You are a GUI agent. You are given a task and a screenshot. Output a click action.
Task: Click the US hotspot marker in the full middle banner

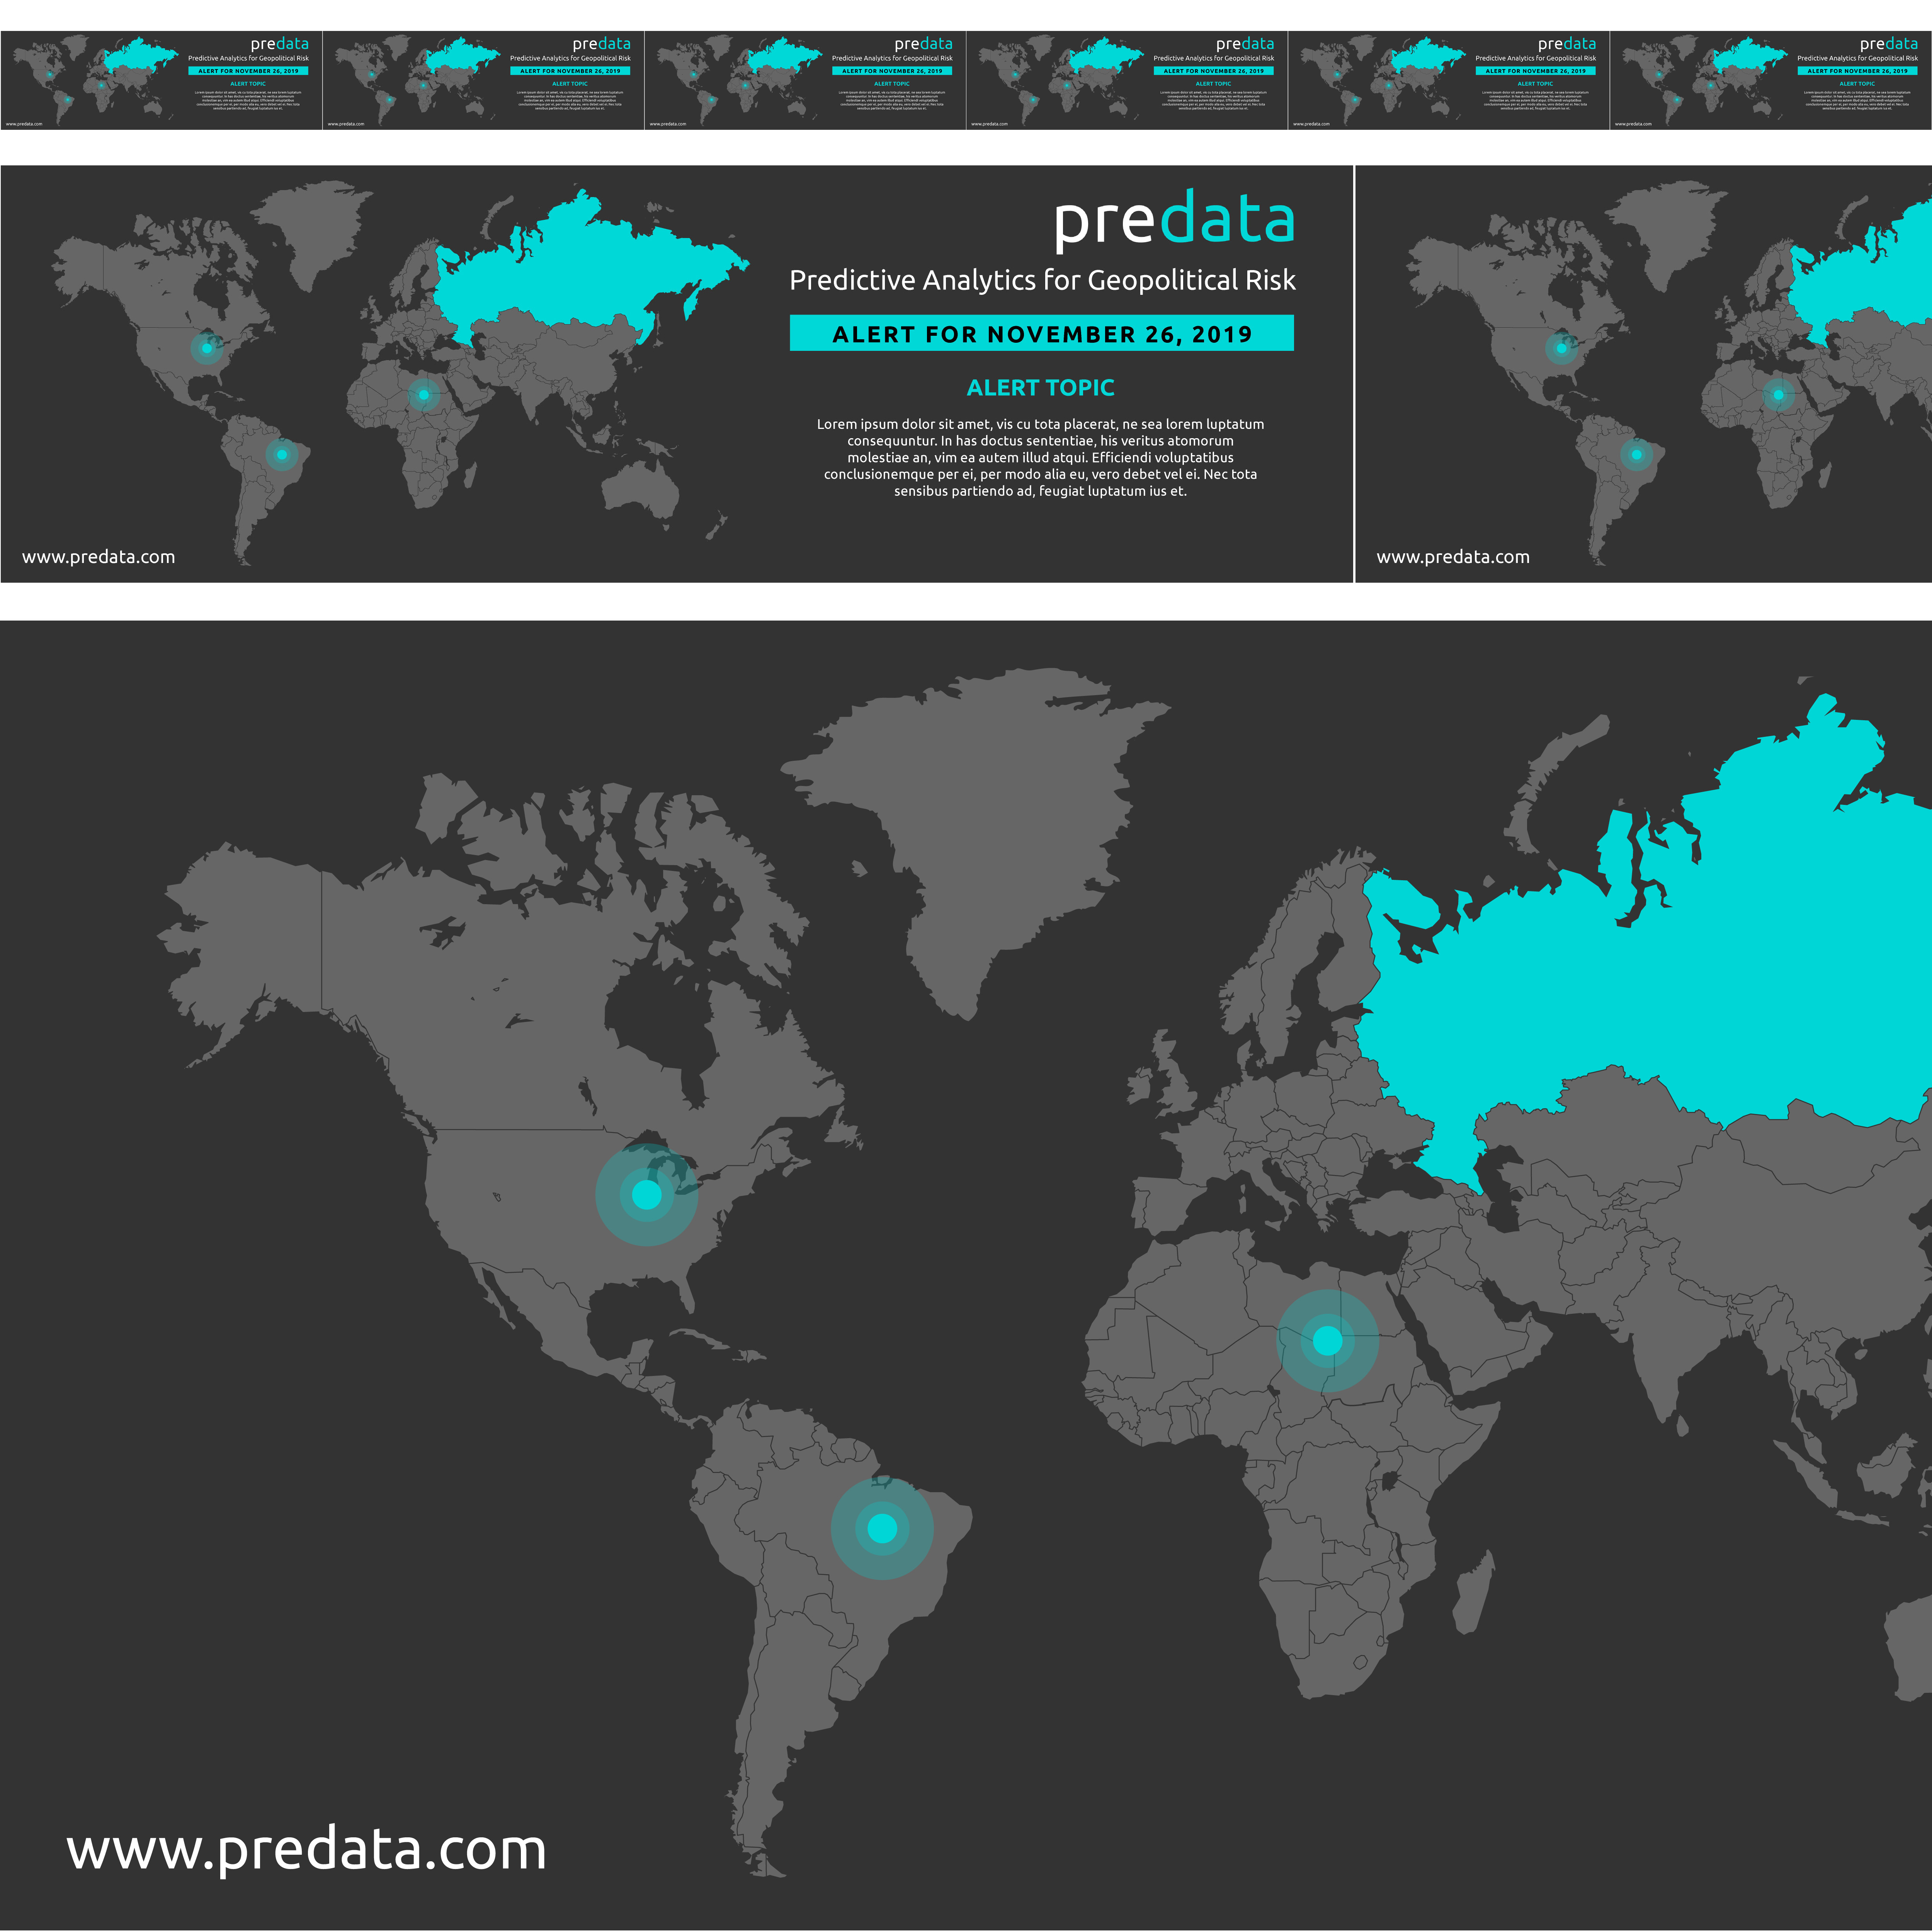[207, 348]
